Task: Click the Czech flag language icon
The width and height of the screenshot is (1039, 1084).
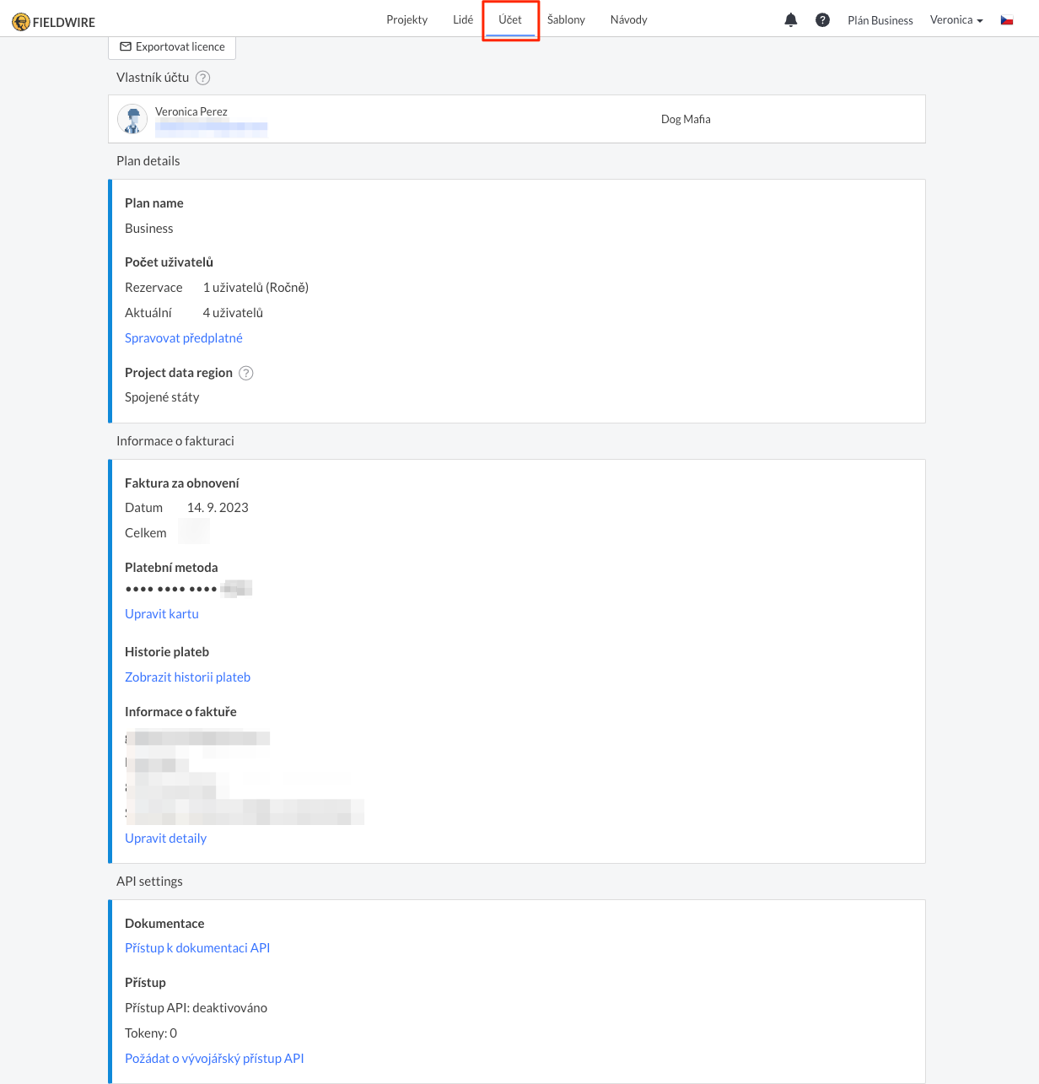Action: [x=1007, y=19]
